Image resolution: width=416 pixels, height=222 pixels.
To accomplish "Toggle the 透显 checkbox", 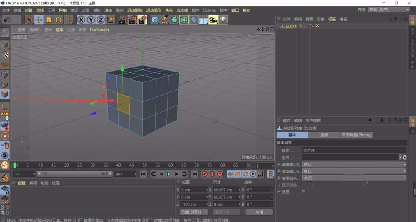I will (304, 191).
